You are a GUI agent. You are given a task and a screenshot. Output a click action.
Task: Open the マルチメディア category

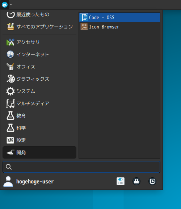click(x=39, y=103)
